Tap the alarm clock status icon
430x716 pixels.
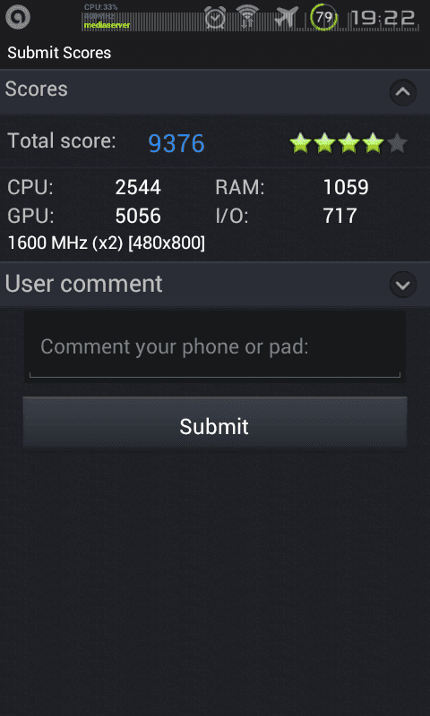(x=215, y=17)
